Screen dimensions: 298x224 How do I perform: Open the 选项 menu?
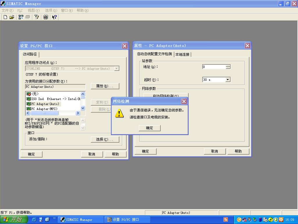(51, 10)
